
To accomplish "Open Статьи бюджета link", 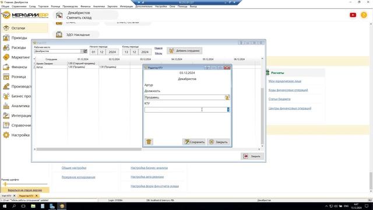I will tap(279, 99).
